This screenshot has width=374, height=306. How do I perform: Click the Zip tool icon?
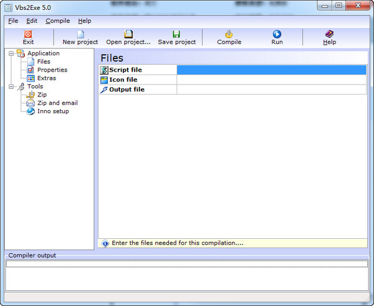click(31, 95)
